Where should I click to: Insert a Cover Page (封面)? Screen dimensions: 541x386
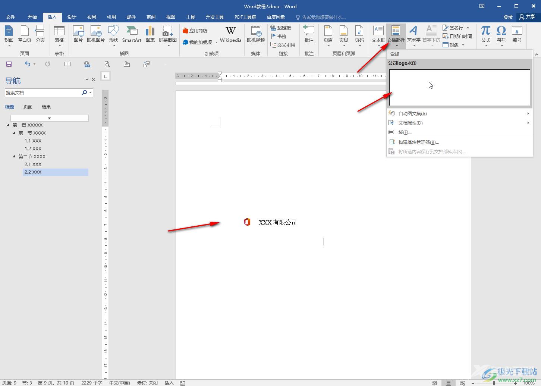[9, 36]
